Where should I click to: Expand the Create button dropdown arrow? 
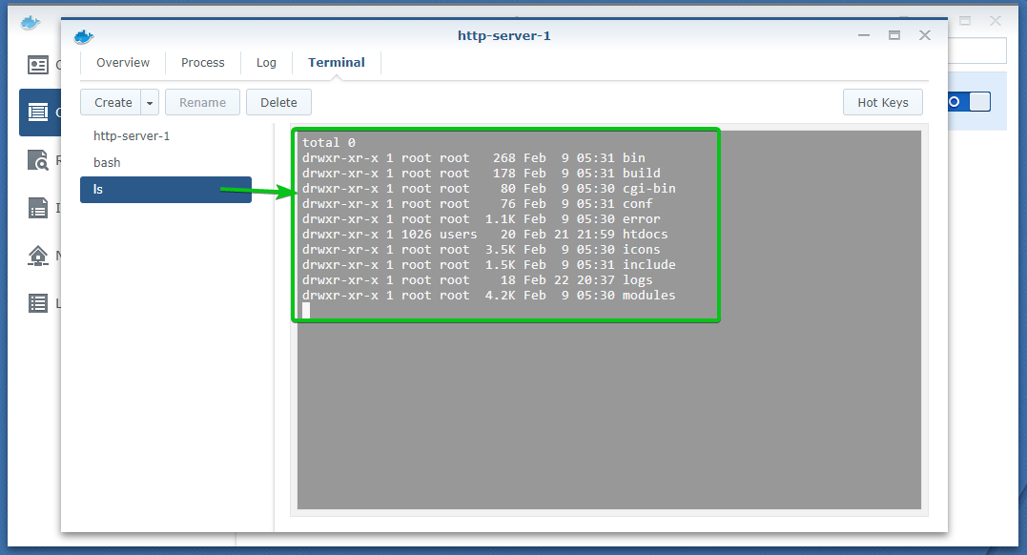pos(150,103)
